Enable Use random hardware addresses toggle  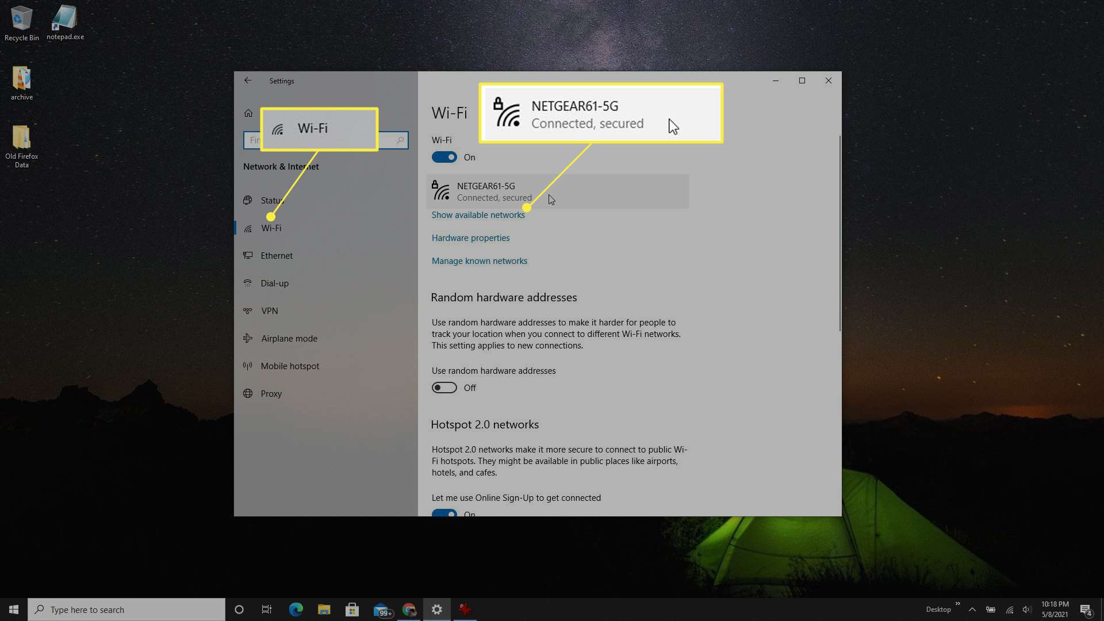444,388
